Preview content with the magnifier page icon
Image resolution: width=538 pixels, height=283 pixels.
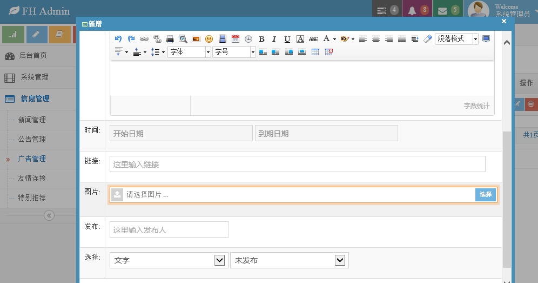click(x=183, y=39)
